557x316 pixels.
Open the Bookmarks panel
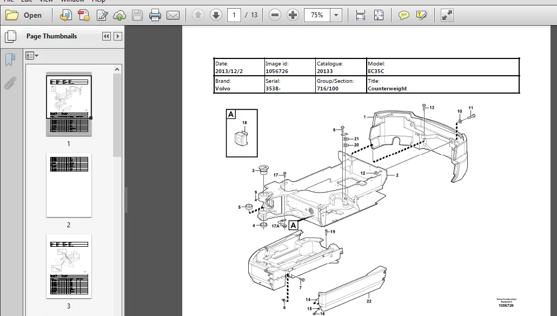[10, 60]
